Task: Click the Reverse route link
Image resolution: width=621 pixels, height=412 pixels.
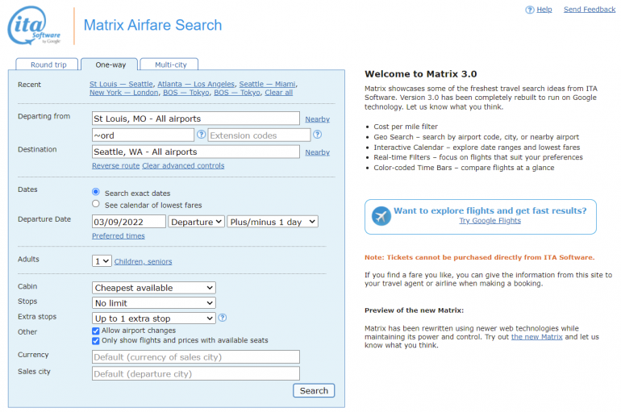Action: click(115, 166)
